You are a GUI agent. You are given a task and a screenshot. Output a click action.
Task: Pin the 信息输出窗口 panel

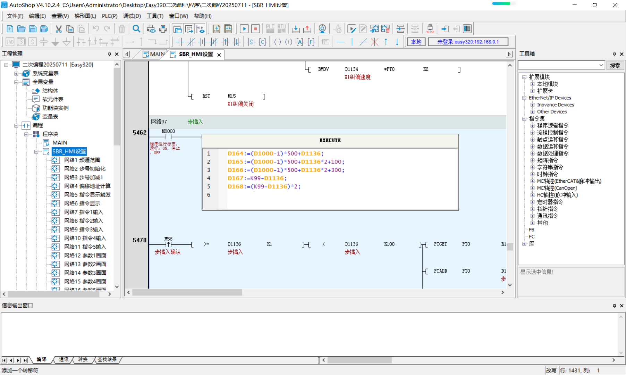[614, 306]
